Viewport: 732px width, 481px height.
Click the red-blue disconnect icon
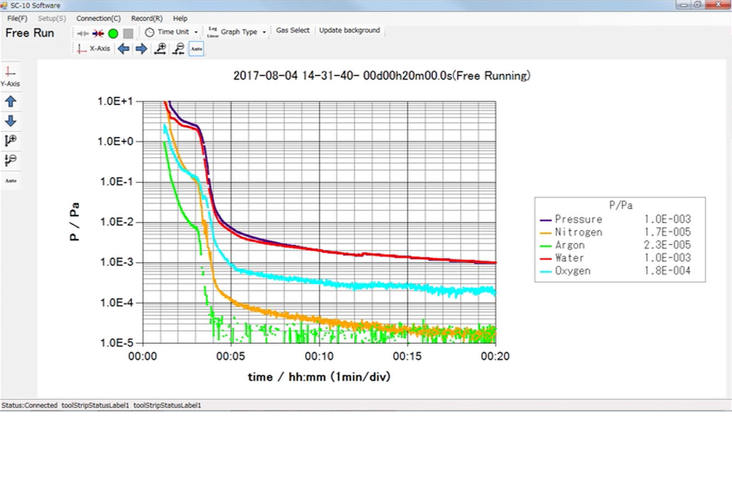coord(98,33)
